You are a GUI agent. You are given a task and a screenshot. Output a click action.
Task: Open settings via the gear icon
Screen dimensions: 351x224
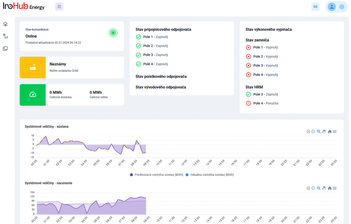pos(341,6)
